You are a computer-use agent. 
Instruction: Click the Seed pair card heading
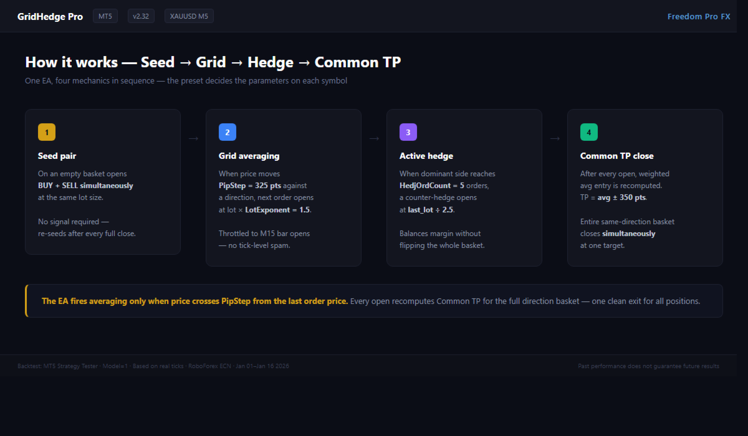[57, 156]
